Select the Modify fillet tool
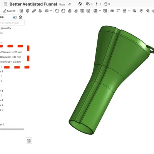Viewport: 154px width, 154px height. (141, 11)
